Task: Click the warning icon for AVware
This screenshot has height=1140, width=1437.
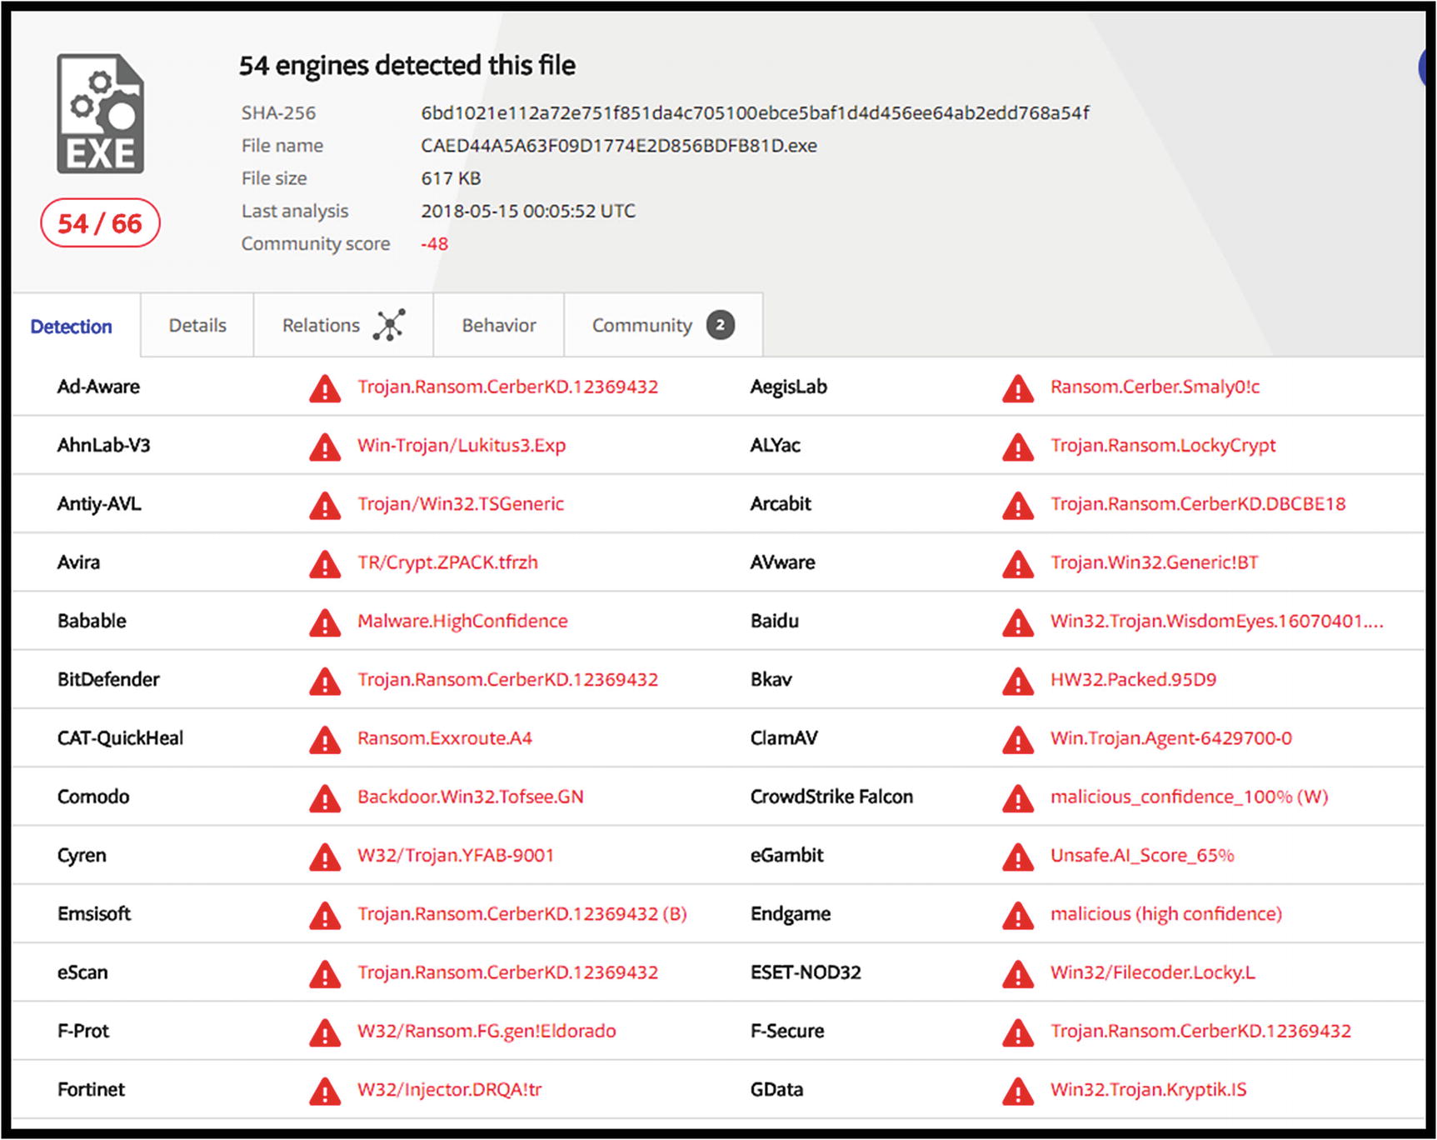Action: tap(1018, 564)
